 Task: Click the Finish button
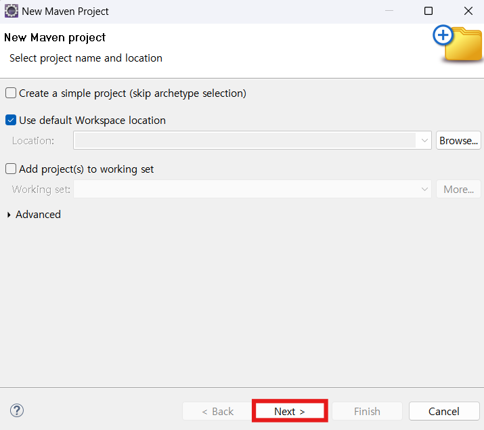(x=367, y=411)
